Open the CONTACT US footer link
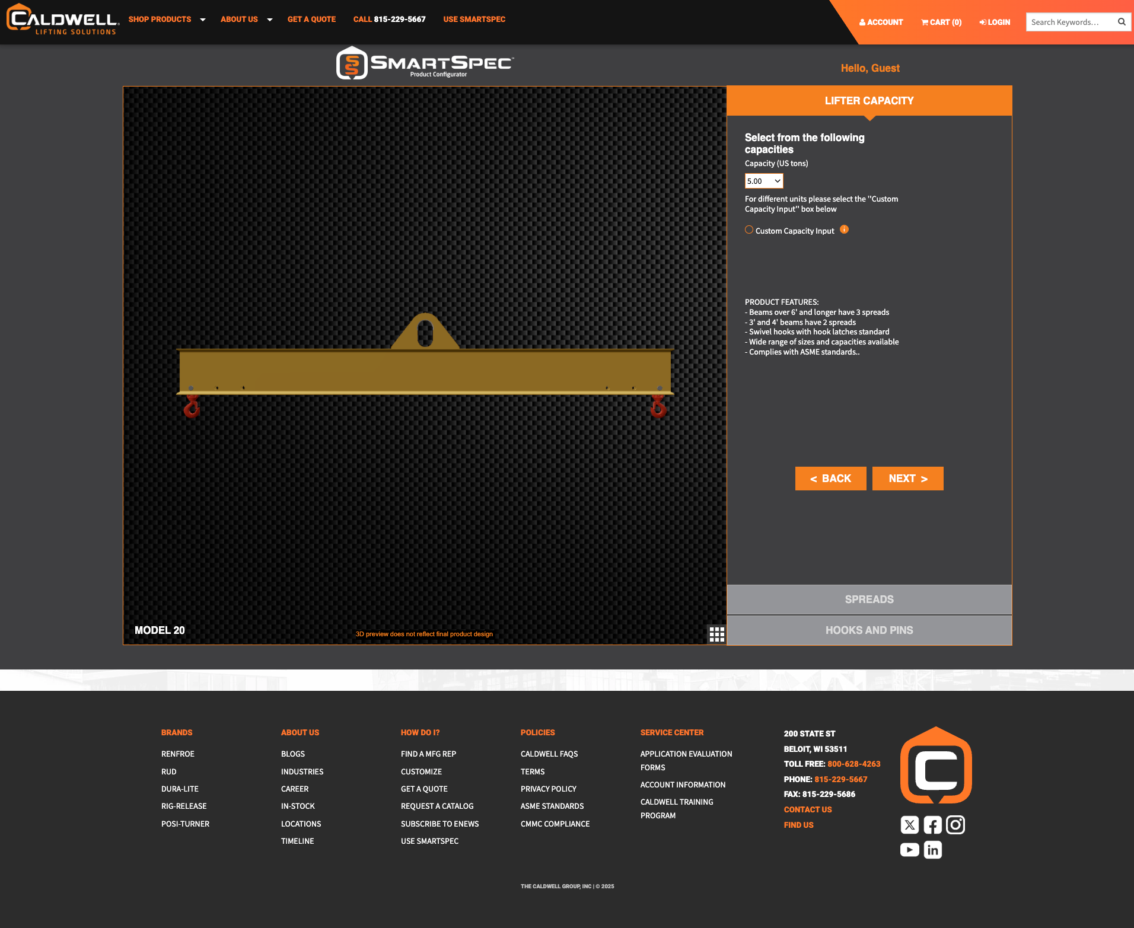Image resolution: width=1134 pixels, height=928 pixels. coord(807,809)
